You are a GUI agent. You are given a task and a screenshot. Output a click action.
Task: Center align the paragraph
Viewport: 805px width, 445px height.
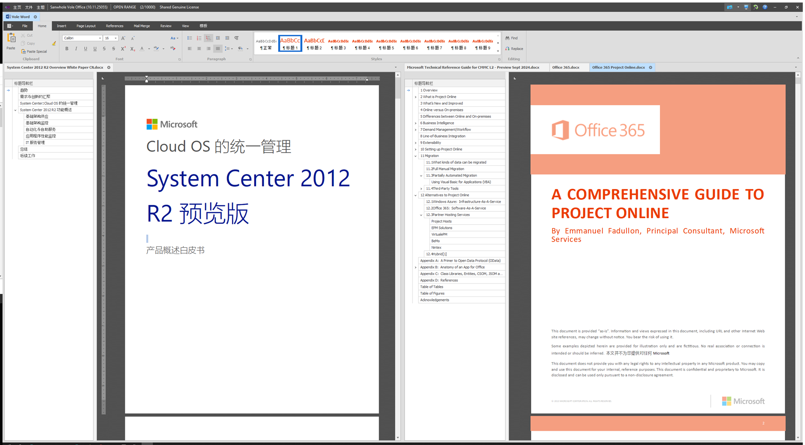[199, 49]
